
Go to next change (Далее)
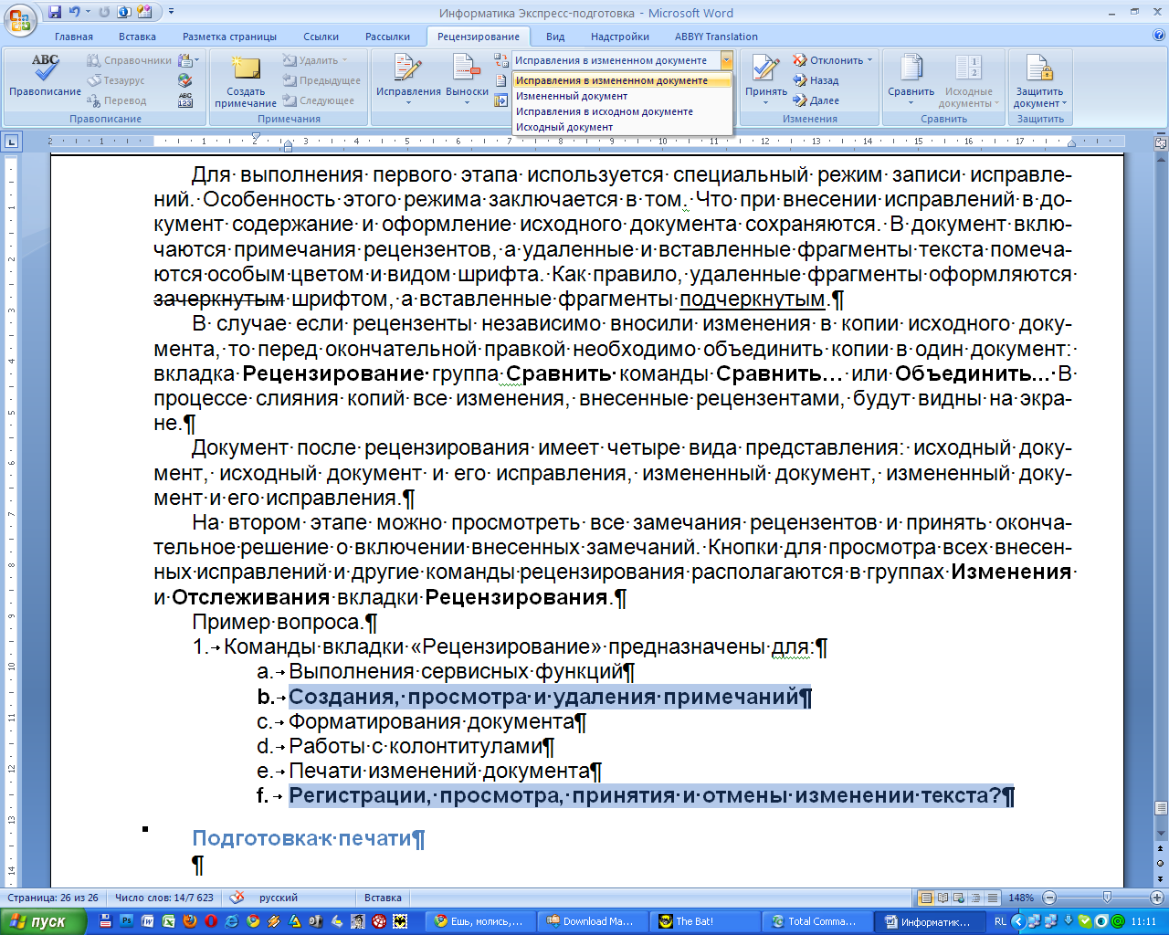pos(816,100)
